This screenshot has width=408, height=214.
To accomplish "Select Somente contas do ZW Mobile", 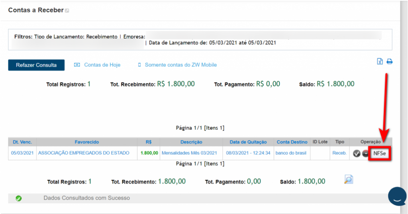I will click(x=180, y=65).
